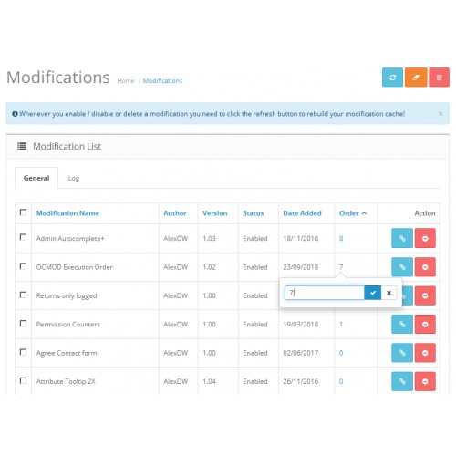Select the General tab
Screen dimensions: 456x456
(36, 178)
